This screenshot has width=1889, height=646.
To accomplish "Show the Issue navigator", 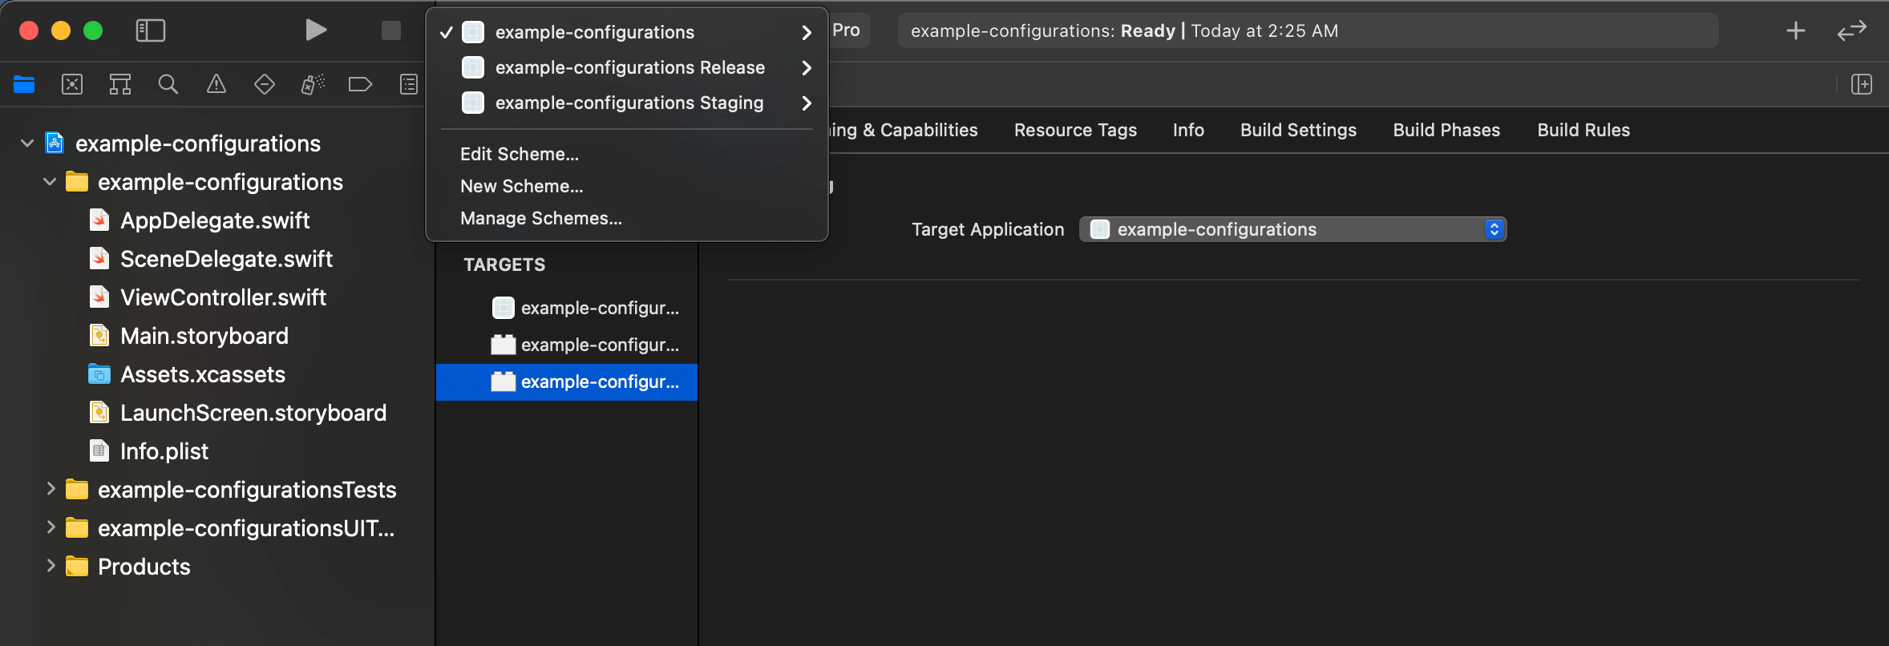I will pos(216,84).
